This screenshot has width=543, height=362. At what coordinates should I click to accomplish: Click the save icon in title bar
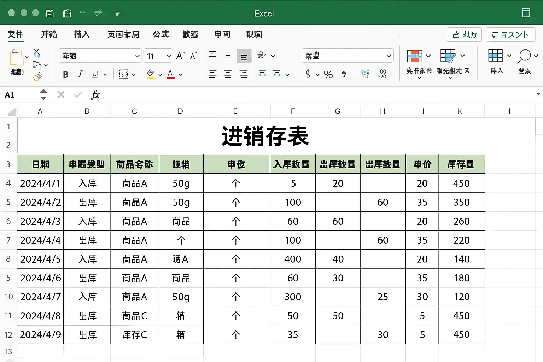(49, 13)
